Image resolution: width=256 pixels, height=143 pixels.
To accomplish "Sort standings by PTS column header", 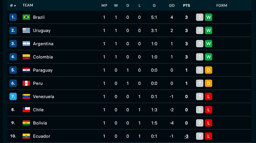I will [x=186, y=6].
